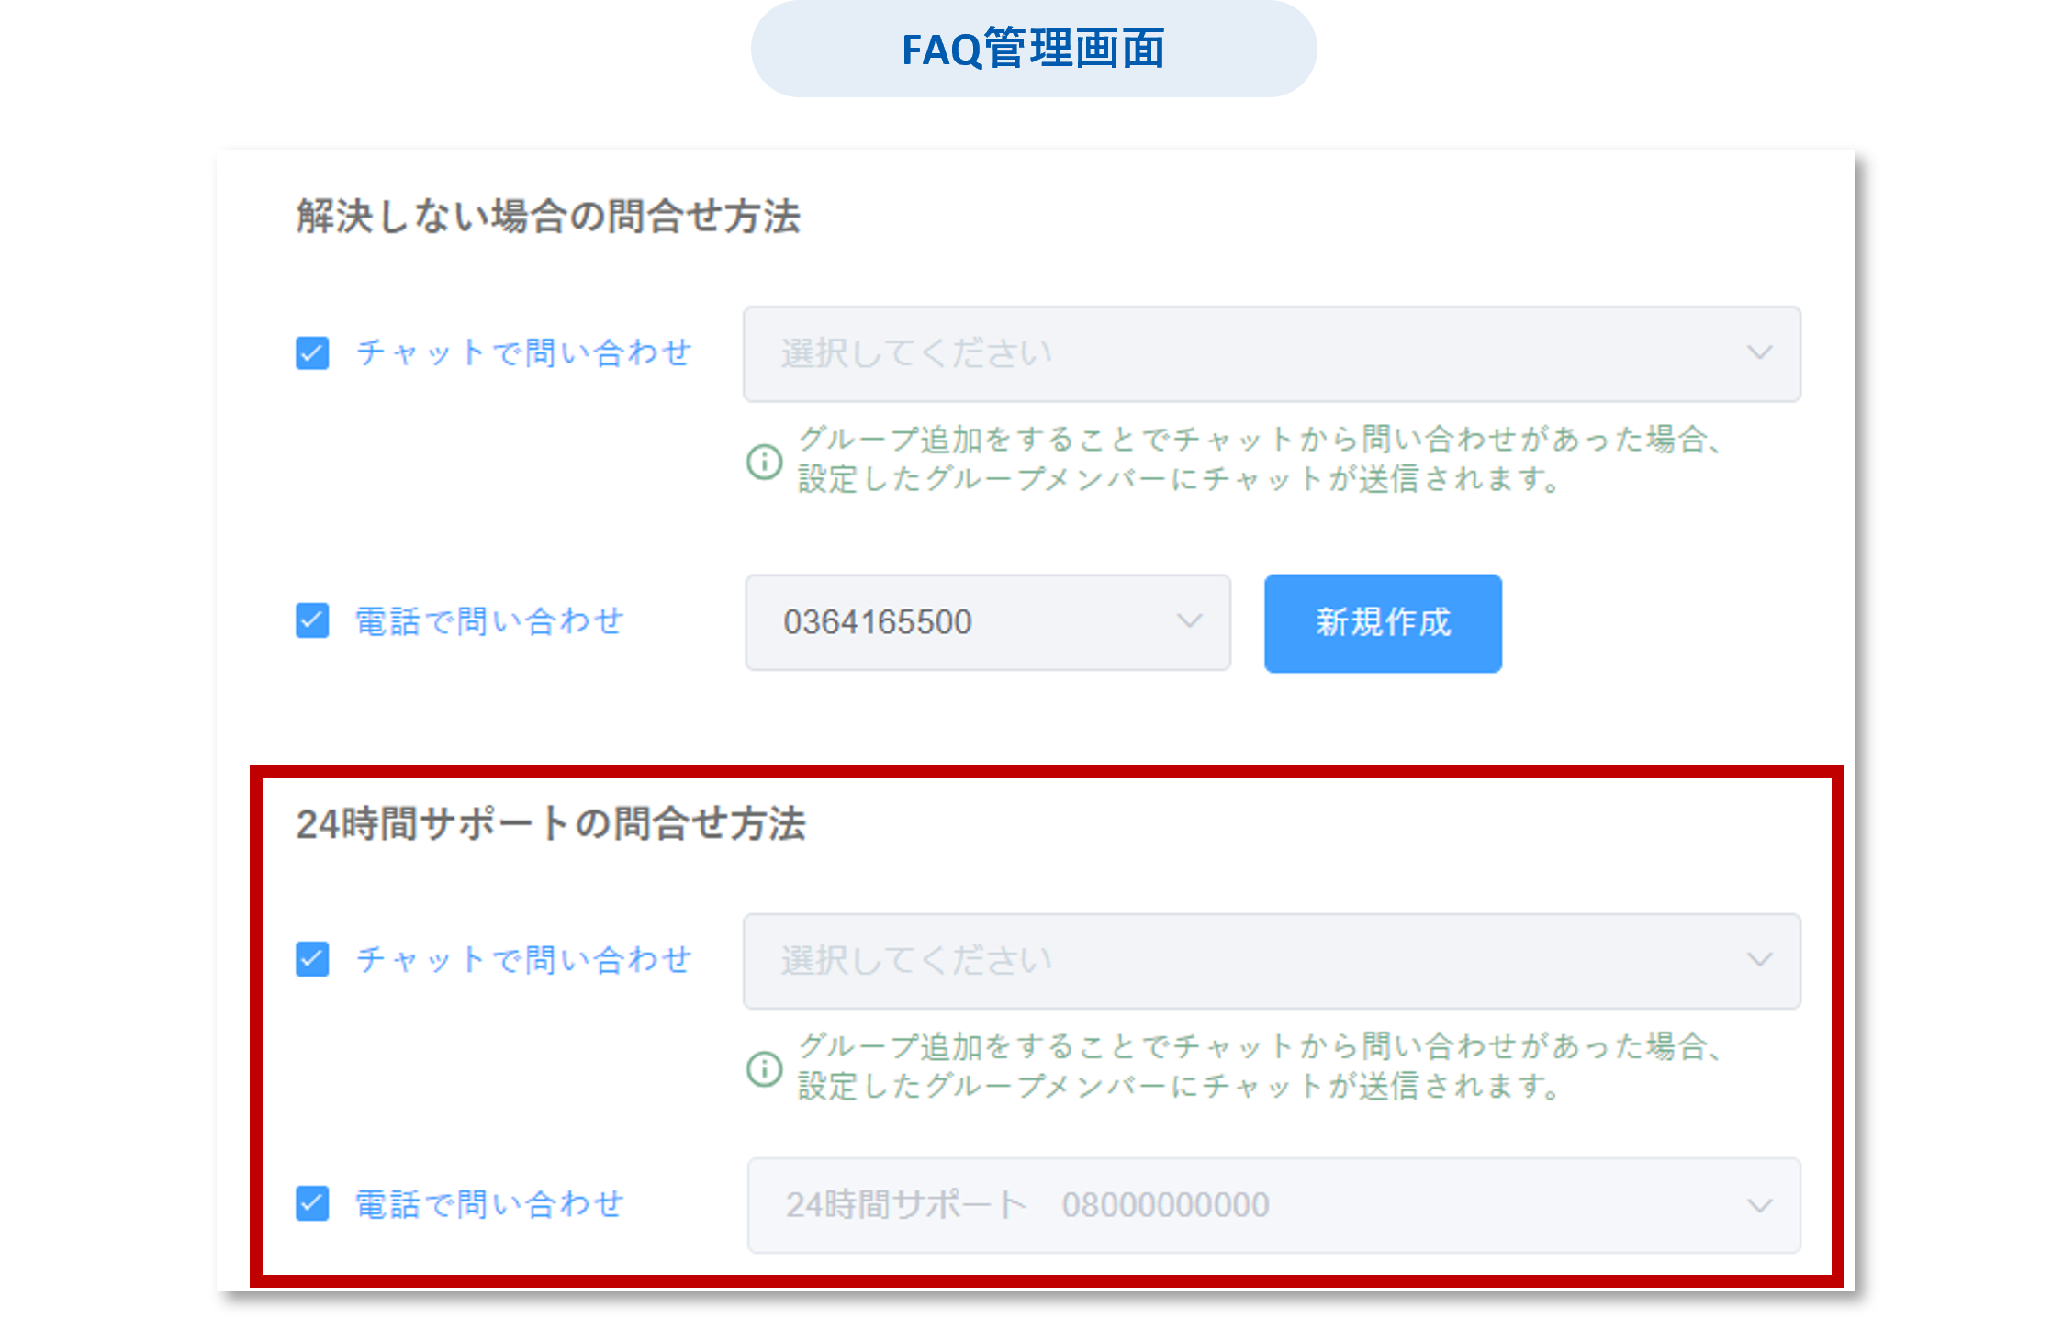Uncheck チャットで問い合わせ in the 24時間サポート section
This screenshot has height=1318, width=2063.
[x=312, y=960]
